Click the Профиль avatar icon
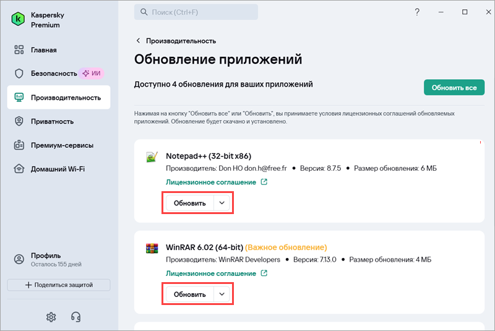495x331 pixels. (x=19, y=259)
